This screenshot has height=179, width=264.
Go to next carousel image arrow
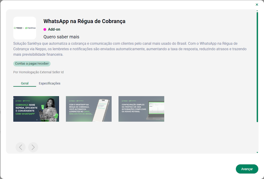[33, 147]
